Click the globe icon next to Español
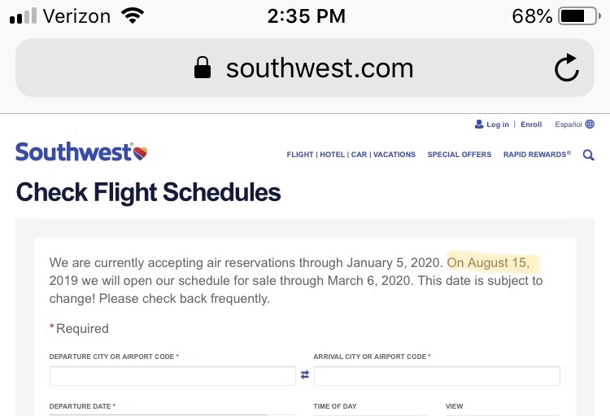This screenshot has height=416, width=610. point(590,125)
